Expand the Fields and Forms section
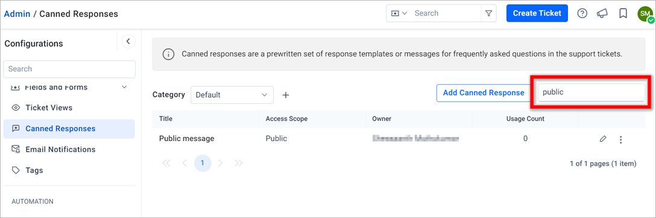The width and height of the screenshot is (656, 218). (x=124, y=87)
